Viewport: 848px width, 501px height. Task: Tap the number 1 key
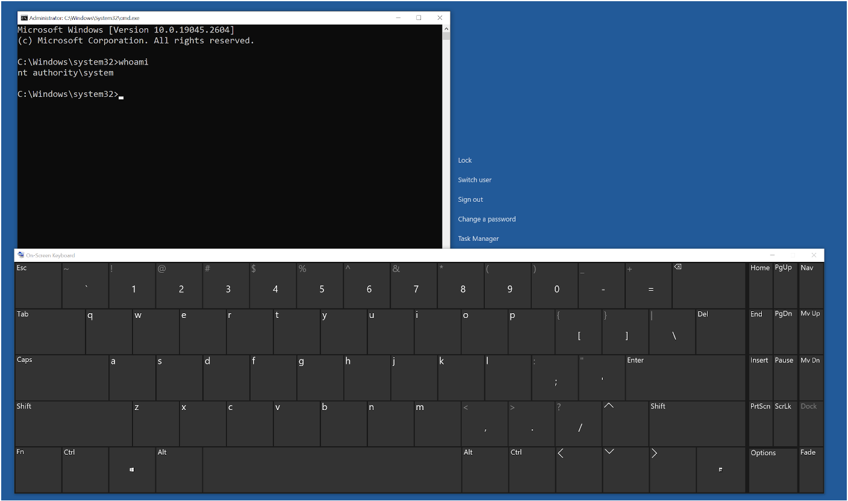[x=132, y=285]
